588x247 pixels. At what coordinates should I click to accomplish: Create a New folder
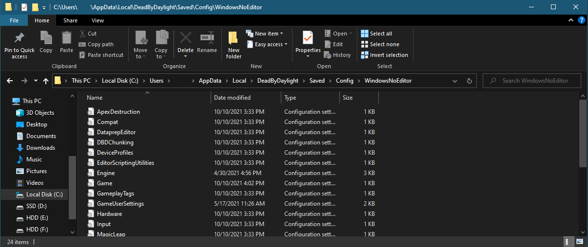[x=234, y=44]
